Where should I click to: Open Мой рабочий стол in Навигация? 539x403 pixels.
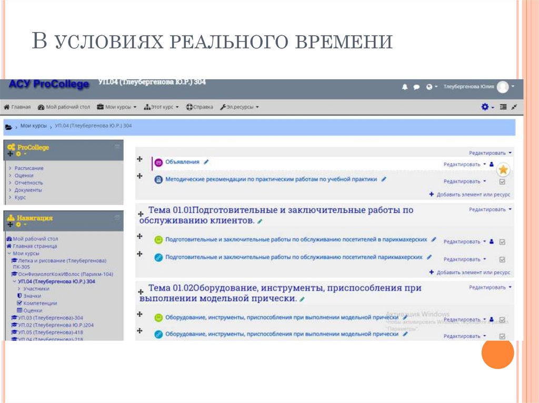click(x=32, y=239)
